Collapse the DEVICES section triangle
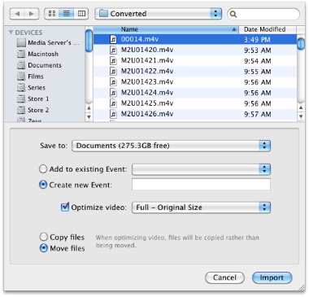The width and height of the screenshot is (309, 297). [11, 33]
